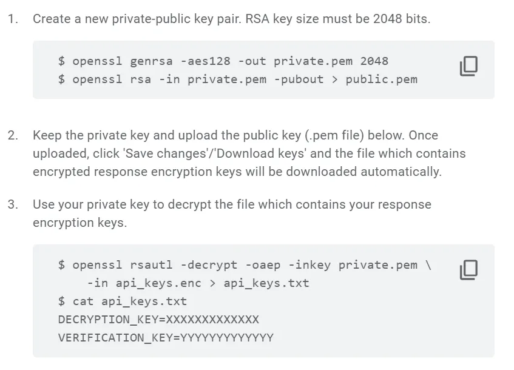This screenshot has width=514, height=370.
Task: Click the DECRYPTION_KEY output line
Action: (x=158, y=320)
